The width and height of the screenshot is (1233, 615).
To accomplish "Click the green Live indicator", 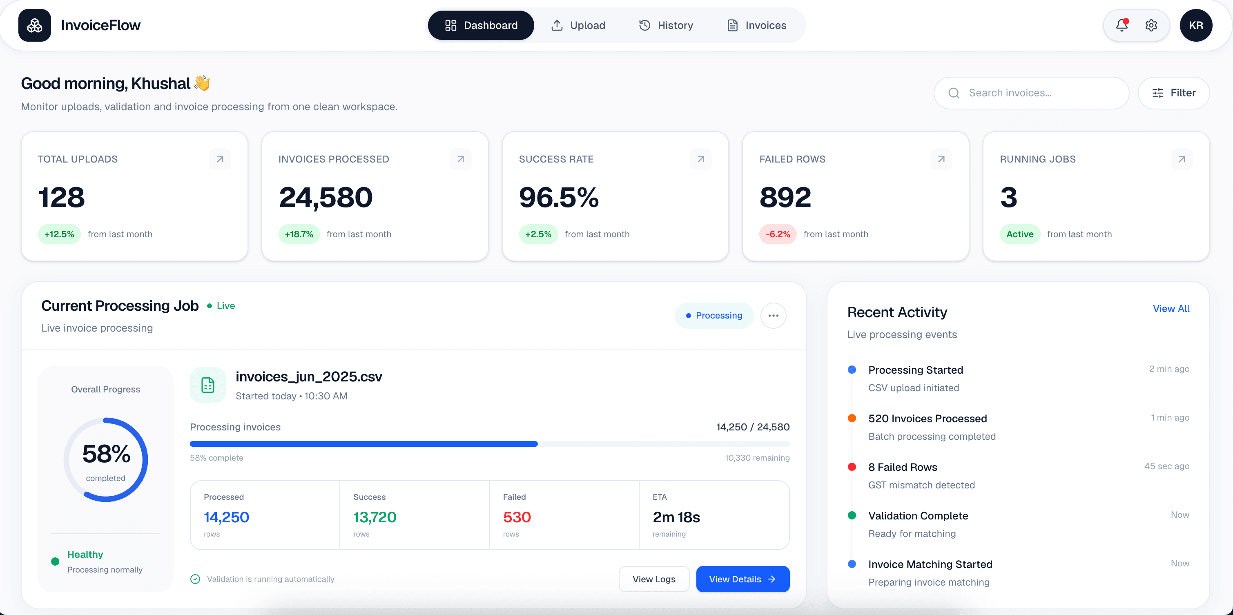I will [221, 306].
